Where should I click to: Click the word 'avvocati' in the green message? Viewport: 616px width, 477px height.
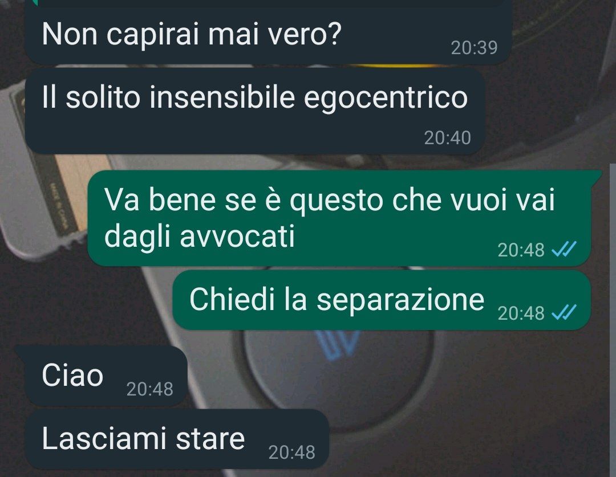237,237
